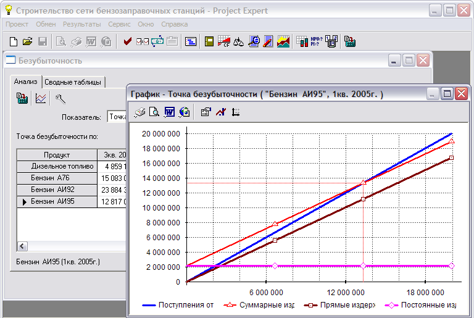Print the graph using printer icon
Image resolution: width=474 pixels, height=318 pixels.
coord(140,112)
